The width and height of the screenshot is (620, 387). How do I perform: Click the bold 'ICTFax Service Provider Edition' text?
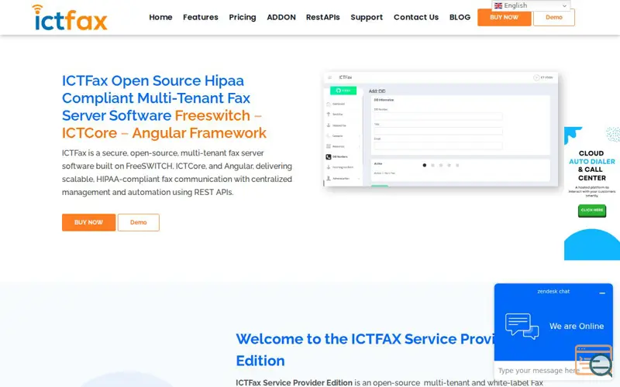click(294, 382)
